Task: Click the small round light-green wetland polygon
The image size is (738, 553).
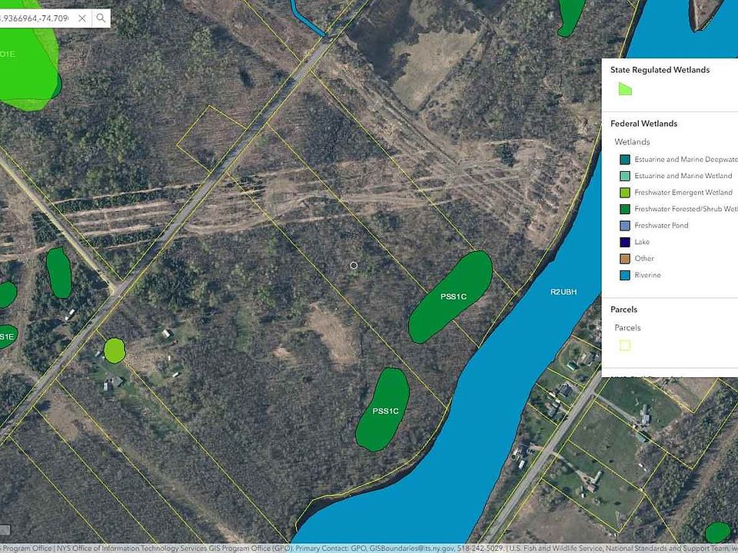Action: (x=115, y=351)
